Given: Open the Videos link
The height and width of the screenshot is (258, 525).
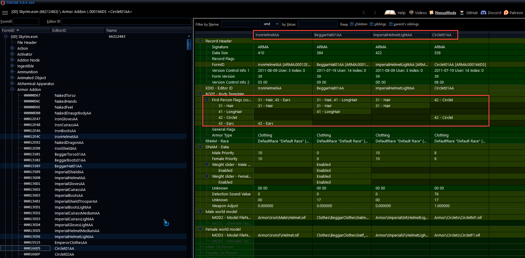Looking at the screenshot, I should 418,13.
